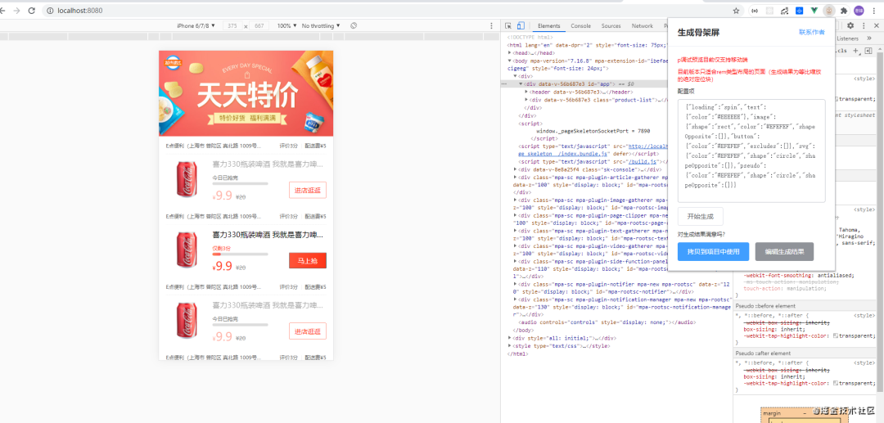Image resolution: width=884 pixels, height=423 pixels.
Task: Click the 天天特价 banner image
Action: [246, 93]
